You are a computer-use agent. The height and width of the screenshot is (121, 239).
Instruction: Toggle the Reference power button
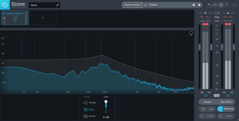(220, 109)
